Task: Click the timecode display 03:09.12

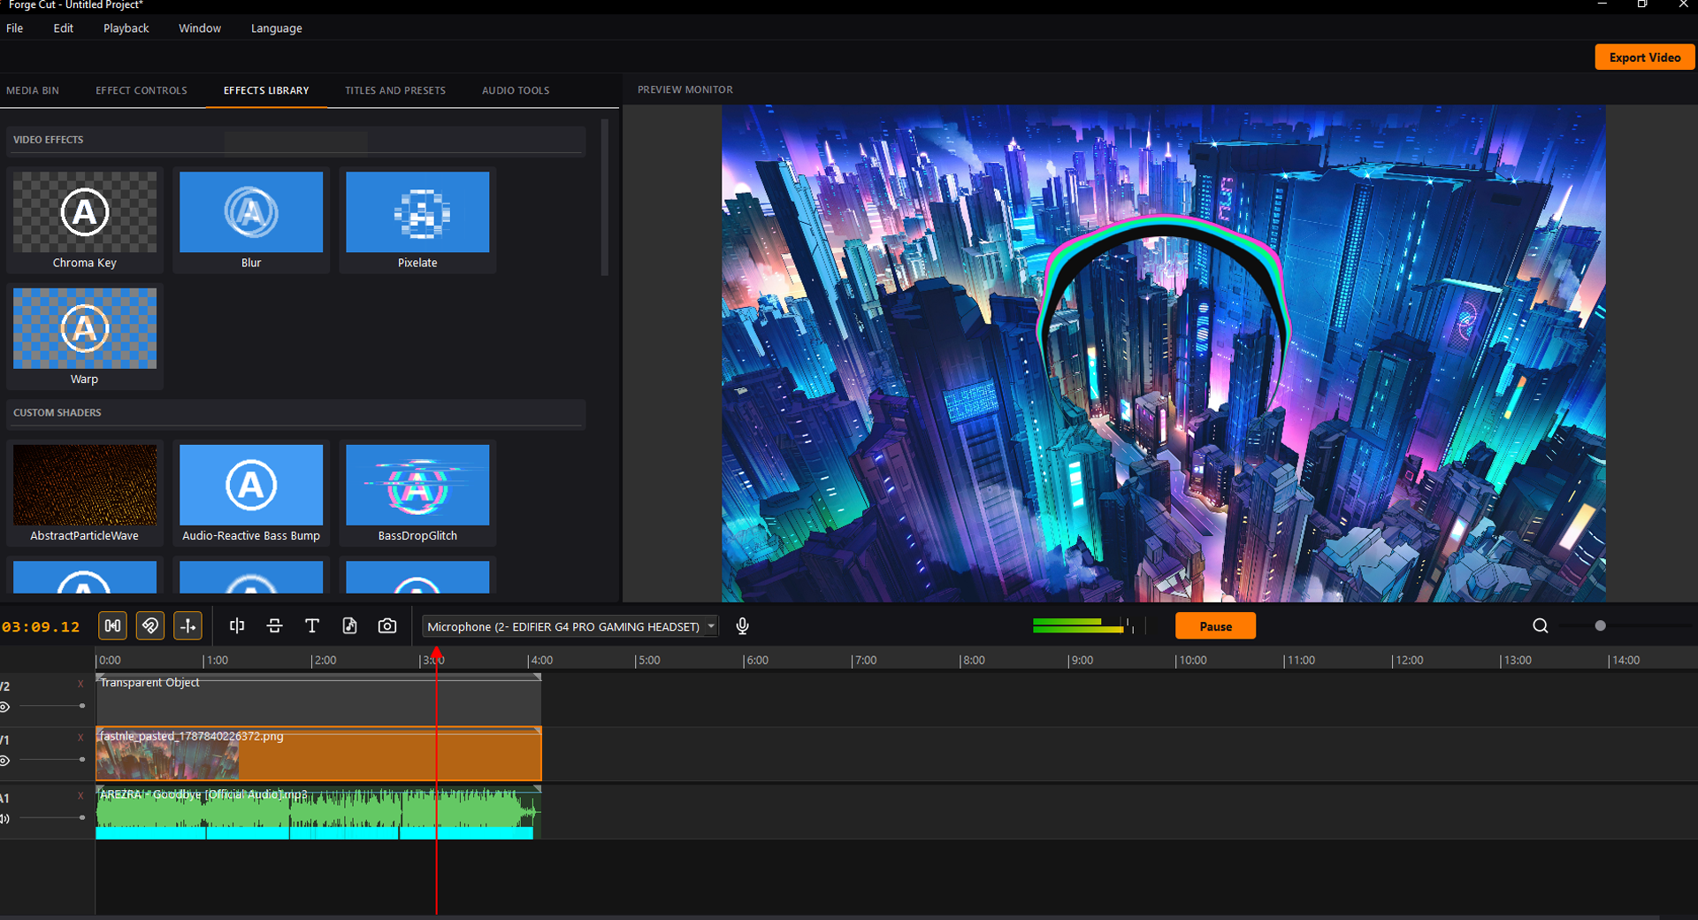Action: click(x=41, y=626)
